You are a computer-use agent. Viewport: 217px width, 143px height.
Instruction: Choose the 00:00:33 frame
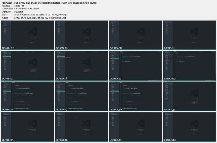189,96
